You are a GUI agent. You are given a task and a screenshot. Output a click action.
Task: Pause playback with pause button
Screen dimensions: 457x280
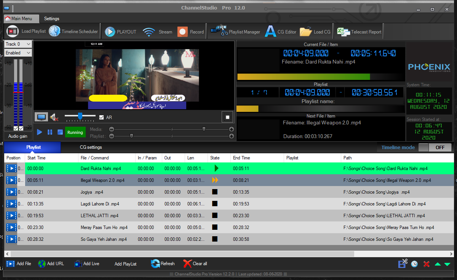50,132
